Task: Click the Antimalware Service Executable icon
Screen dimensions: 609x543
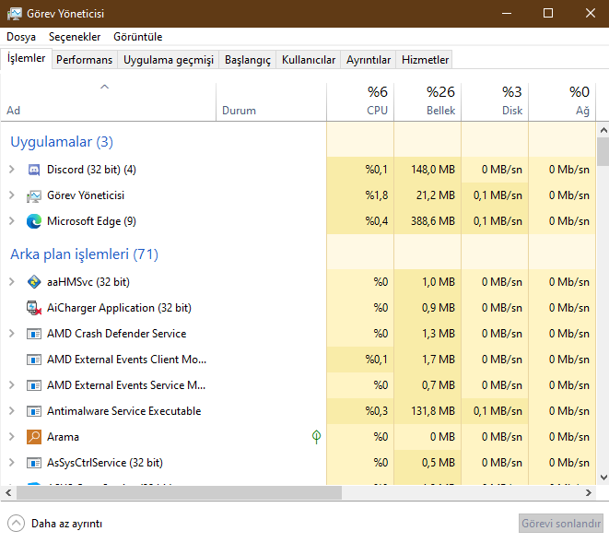Action: point(34,411)
